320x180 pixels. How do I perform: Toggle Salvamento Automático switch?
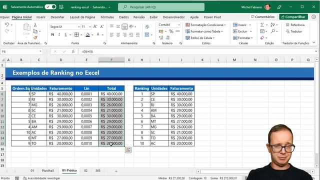click(50, 7)
